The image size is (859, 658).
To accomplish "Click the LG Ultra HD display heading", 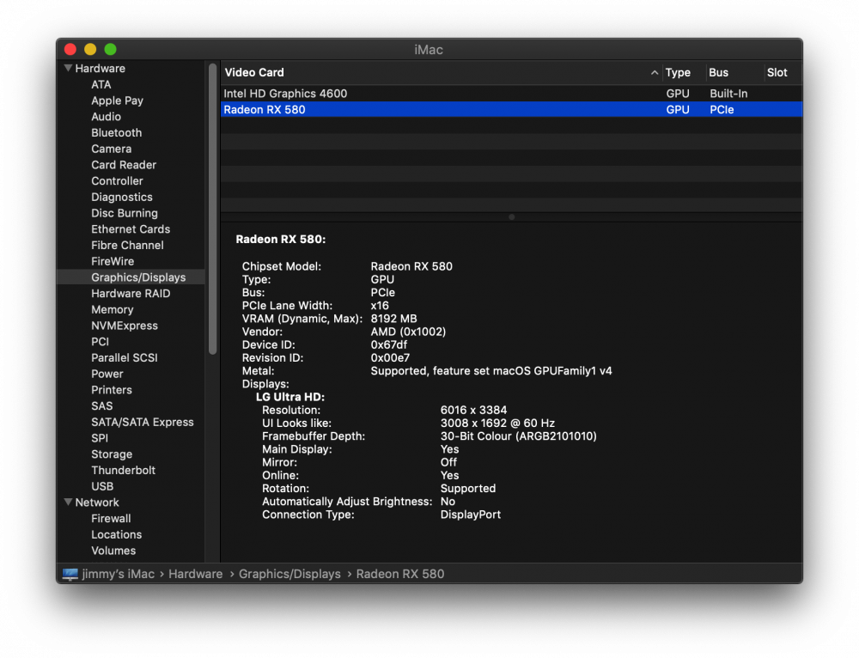I will click(x=289, y=397).
